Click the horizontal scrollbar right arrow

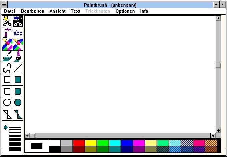pos(213,136)
